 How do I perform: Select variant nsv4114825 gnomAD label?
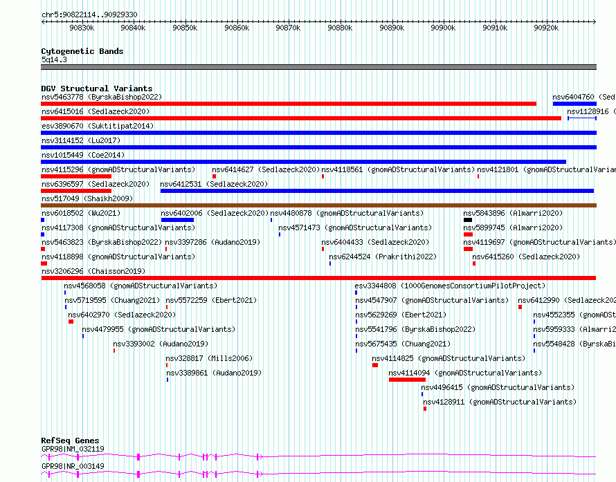tap(449, 358)
